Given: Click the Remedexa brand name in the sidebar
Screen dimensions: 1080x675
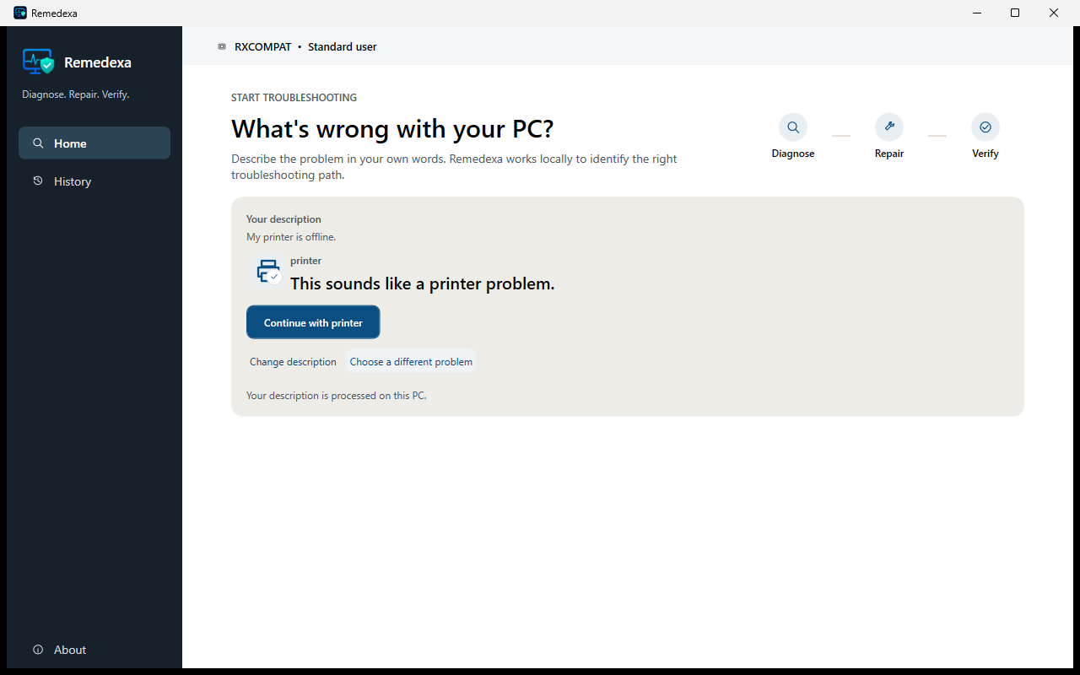Looking at the screenshot, I should (98, 62).
